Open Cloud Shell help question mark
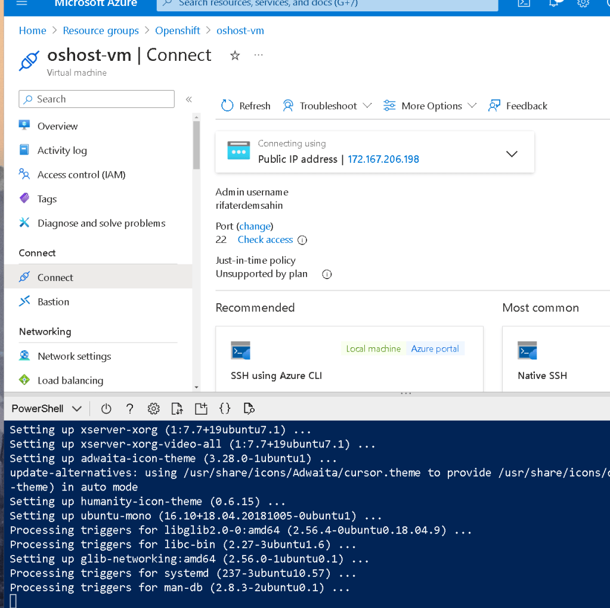The height and width of the screenshot is (608, 610). [129, 409]
